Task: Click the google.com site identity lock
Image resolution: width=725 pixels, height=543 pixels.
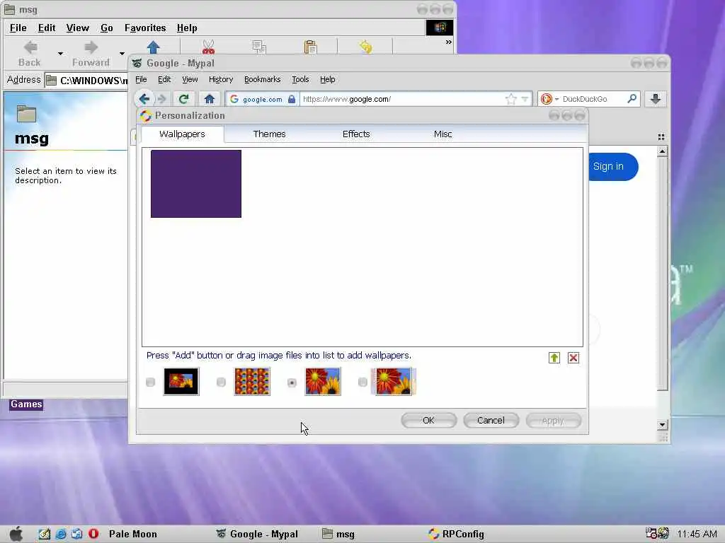Action: click(x=263, y=99)
